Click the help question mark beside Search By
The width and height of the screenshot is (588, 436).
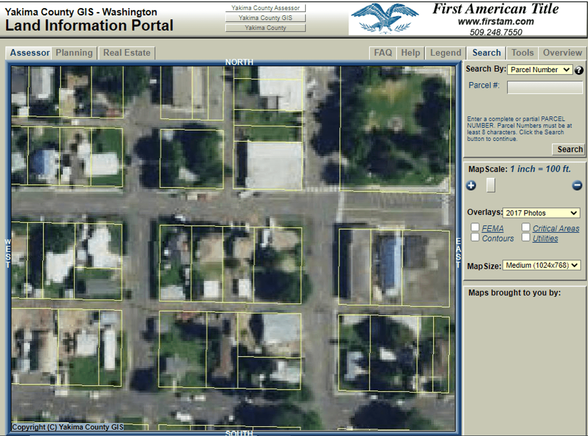pos(579,70)
